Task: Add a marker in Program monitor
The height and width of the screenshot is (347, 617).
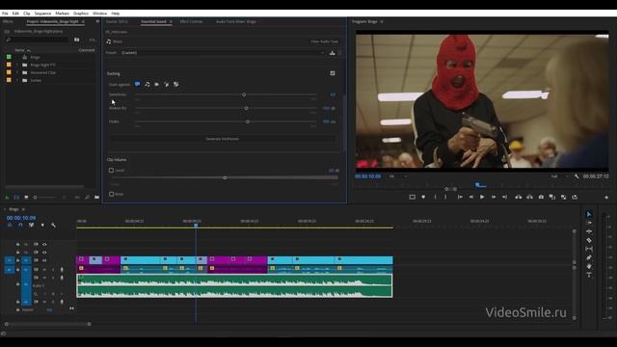Action: click(x=423, y=197)
